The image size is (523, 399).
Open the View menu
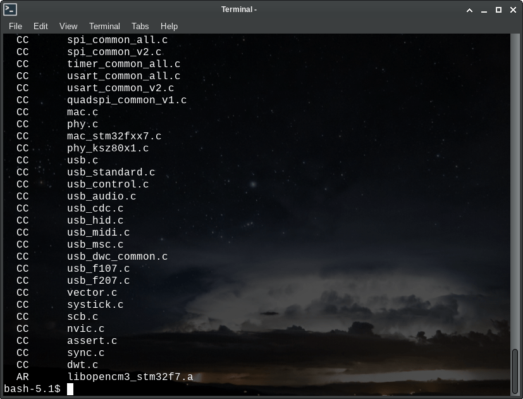pyautogui.click(x=68, y=26)
